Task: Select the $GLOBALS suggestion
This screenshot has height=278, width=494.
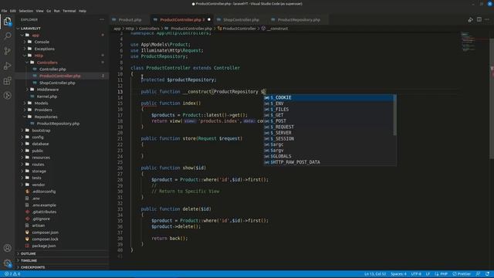Action: point(328,156)
